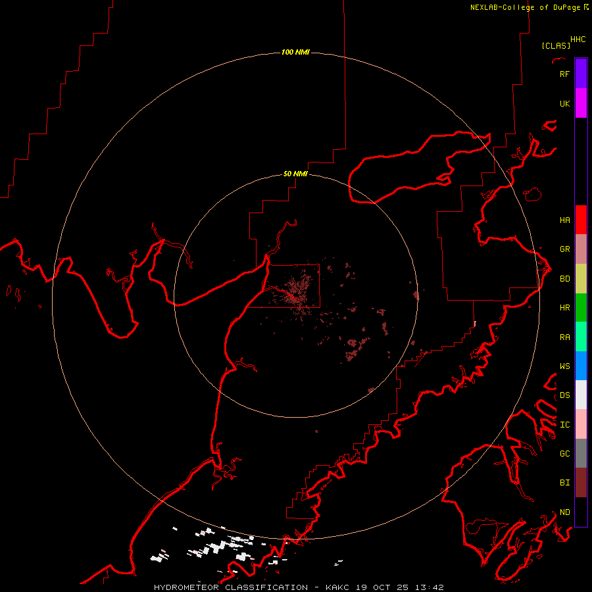Click the 100 NMI range ring label
592x592 pixels.
295,52
